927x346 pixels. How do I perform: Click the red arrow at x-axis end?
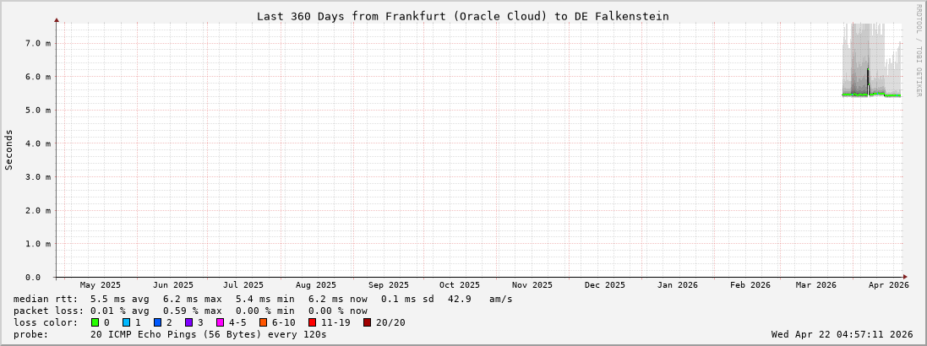904,277
